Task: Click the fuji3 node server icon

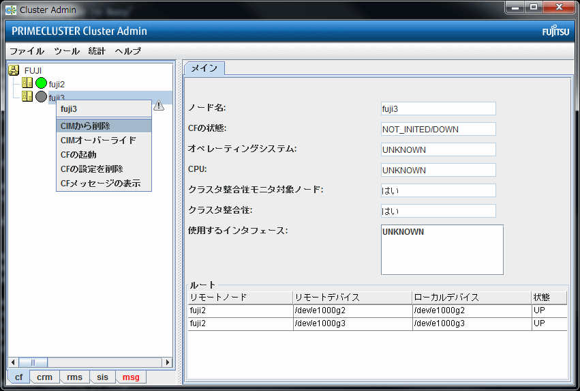Action: pos(27,96)
